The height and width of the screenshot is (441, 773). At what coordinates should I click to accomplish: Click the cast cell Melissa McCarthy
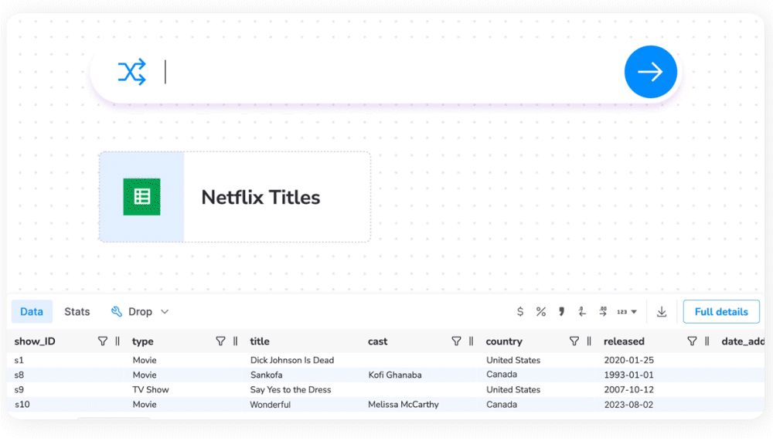click(x=404, y=405)
